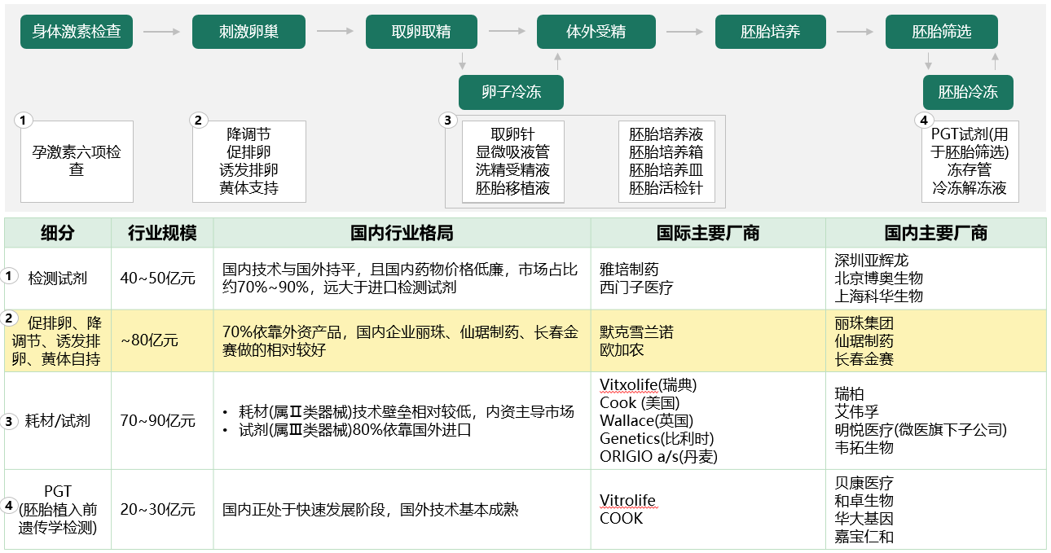Viewport: 1051px width, 553px height.
Task: Select the 70%依靠外资产品 description cell
Action: click(x=402, y=340)
